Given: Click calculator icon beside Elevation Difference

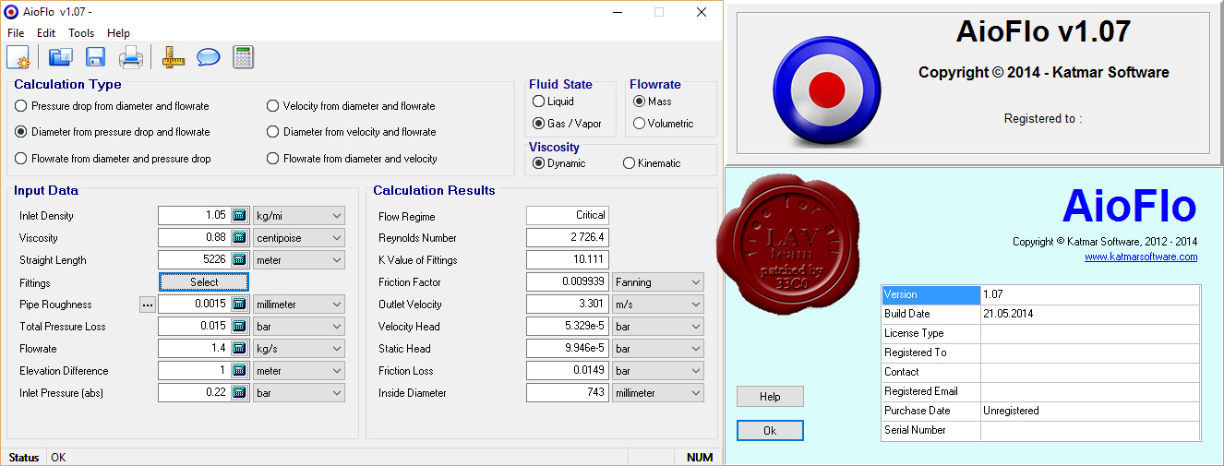Looking at the screenshot, I should (x=239, y=370).
